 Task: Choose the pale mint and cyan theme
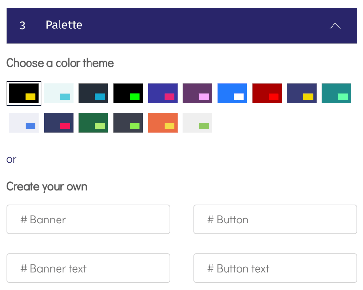click(59, 93)
